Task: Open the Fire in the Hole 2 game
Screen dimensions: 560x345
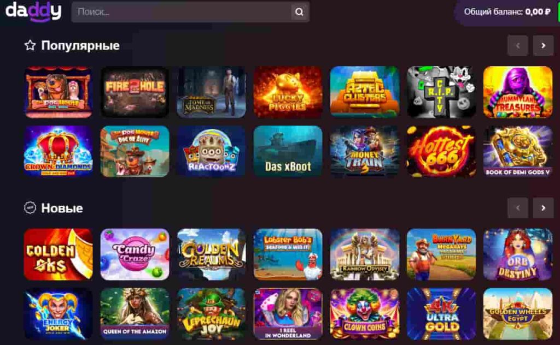Action: pos(135,92)
